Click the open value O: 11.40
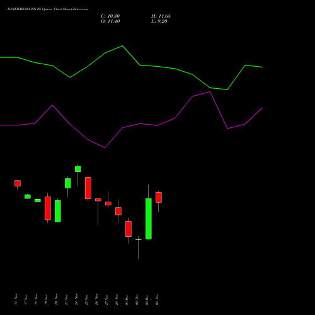Screen dimensions: 315x315 point(110,21)
